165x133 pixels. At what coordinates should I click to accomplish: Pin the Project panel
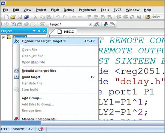tap(39, 31)
